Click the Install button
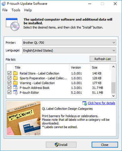Viewport: 122px width, 151px height. point(61,145)
